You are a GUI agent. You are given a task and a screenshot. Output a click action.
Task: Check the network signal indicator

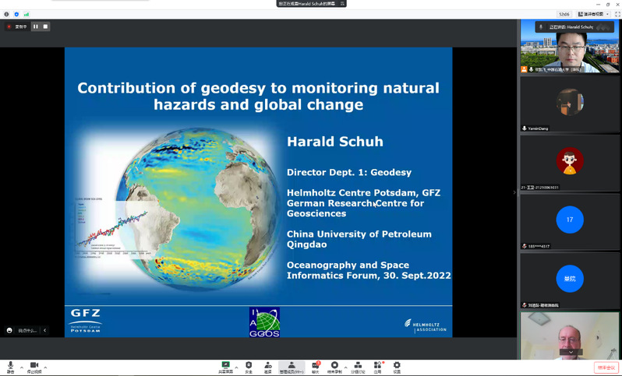(x=27, y=14)
